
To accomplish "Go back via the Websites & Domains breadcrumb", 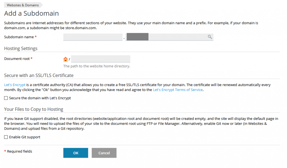I will coord(23,5).
